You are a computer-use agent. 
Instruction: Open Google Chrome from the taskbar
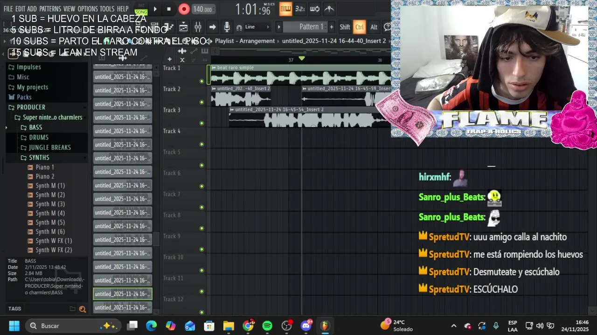pos(248,326)
